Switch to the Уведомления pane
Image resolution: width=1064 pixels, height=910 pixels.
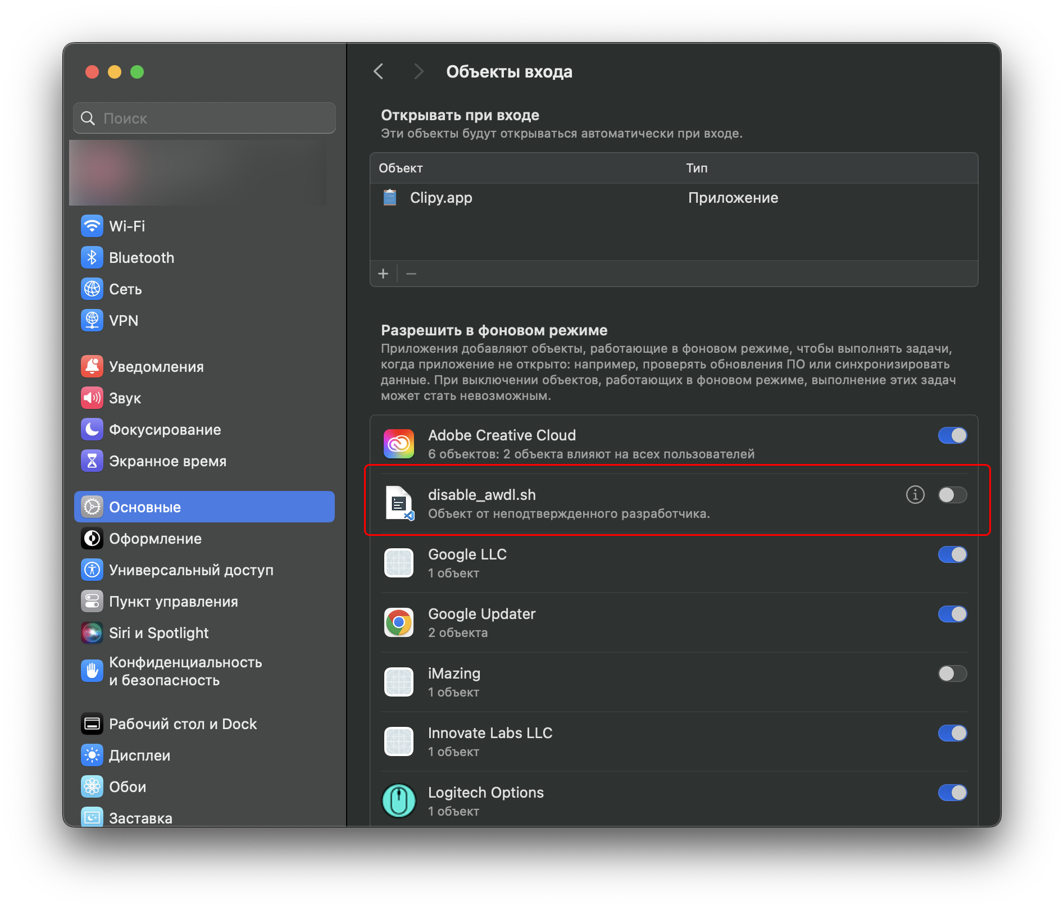(204, 367)
